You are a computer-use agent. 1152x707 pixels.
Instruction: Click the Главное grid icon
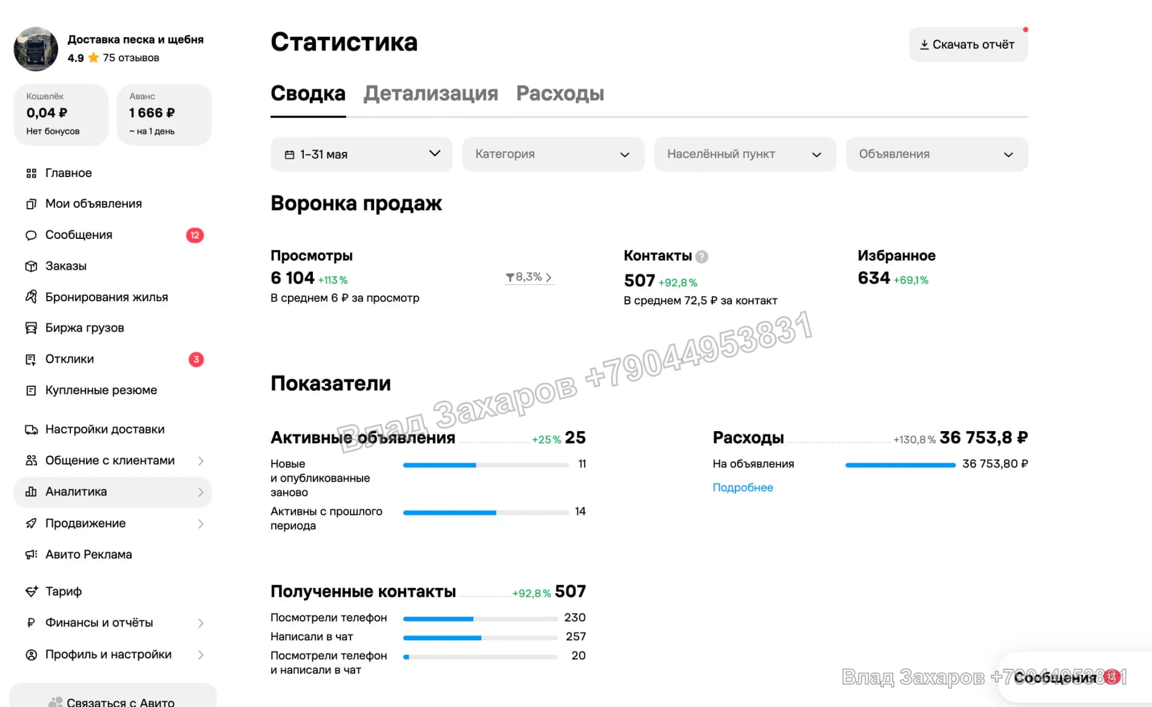pyautogui.click(x=32, y=173)
